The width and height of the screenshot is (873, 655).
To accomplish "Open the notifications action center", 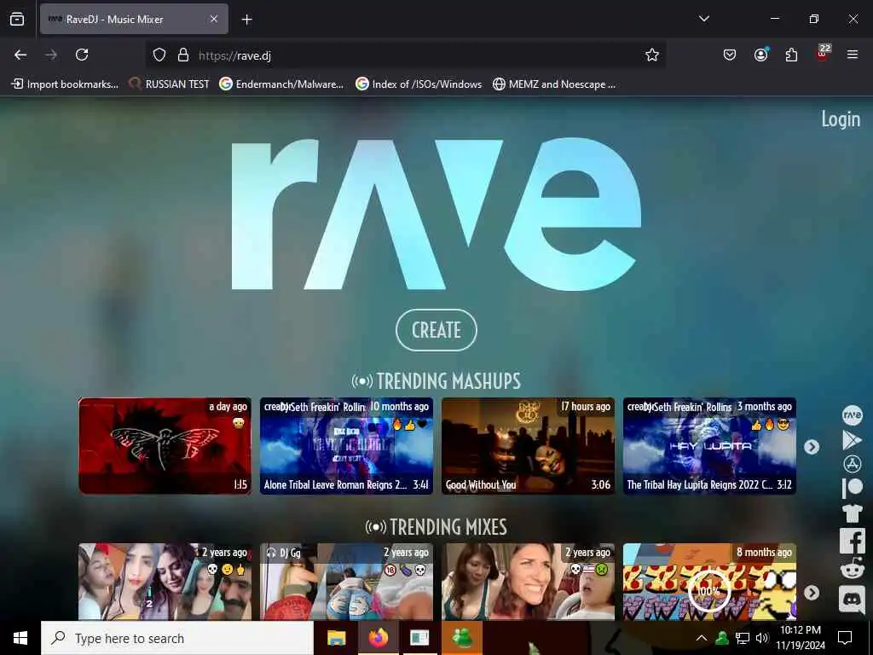I will point(845,638).
